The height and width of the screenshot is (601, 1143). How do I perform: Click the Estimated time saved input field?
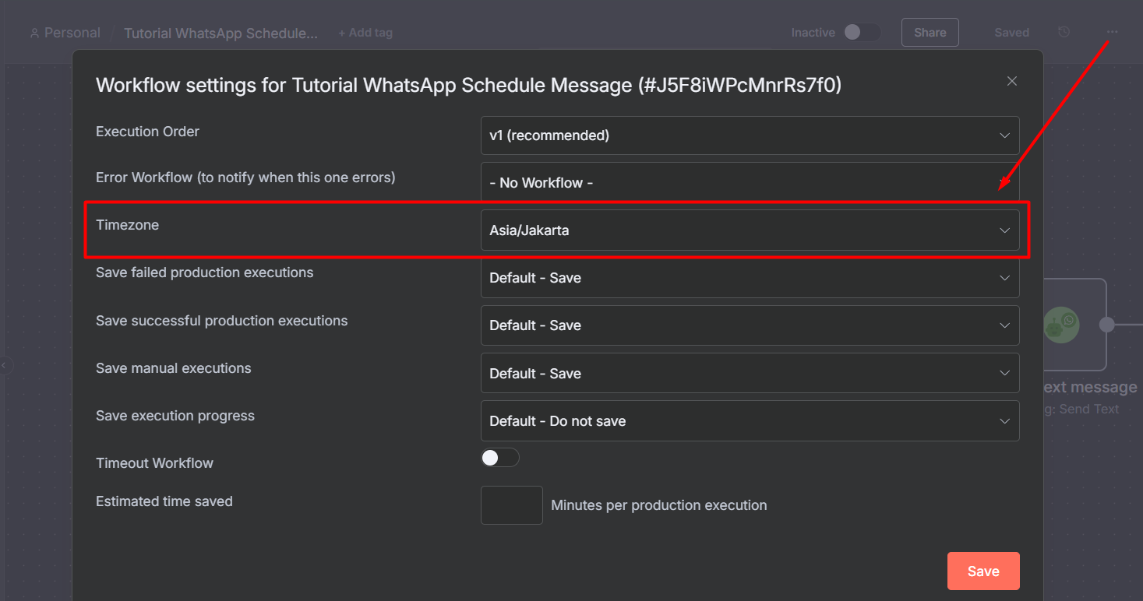click(x=511, y=505)
